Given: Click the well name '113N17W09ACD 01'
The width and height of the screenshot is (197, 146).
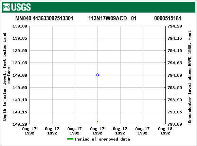Looking at the screenshot, I should coord(112,18).
